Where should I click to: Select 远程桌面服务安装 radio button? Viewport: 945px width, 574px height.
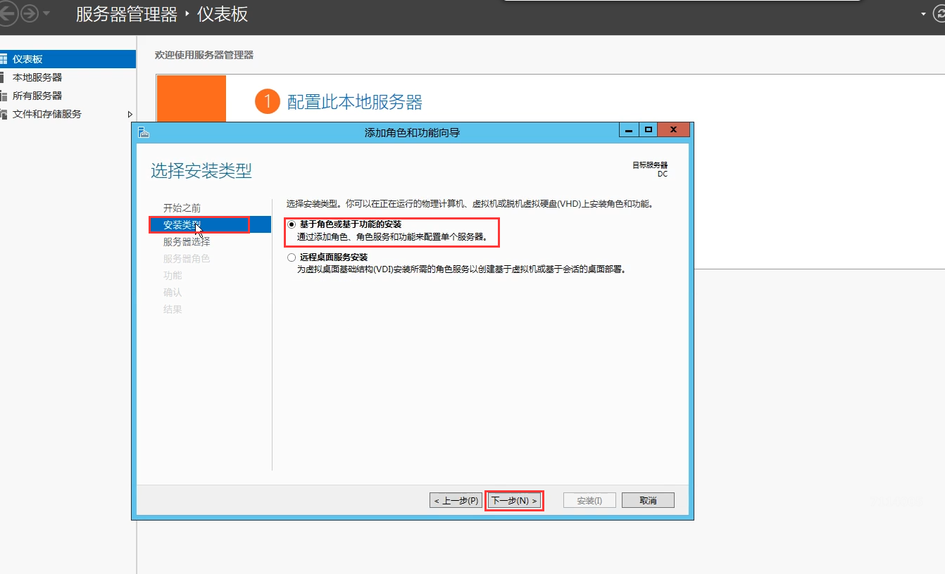(x=292, y=257)
